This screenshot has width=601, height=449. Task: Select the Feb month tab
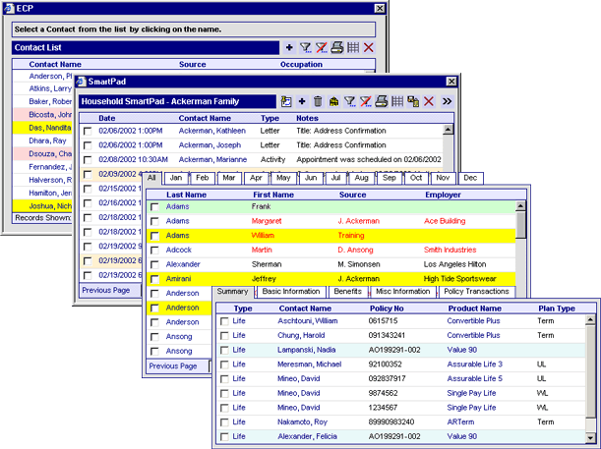point(202,178)
